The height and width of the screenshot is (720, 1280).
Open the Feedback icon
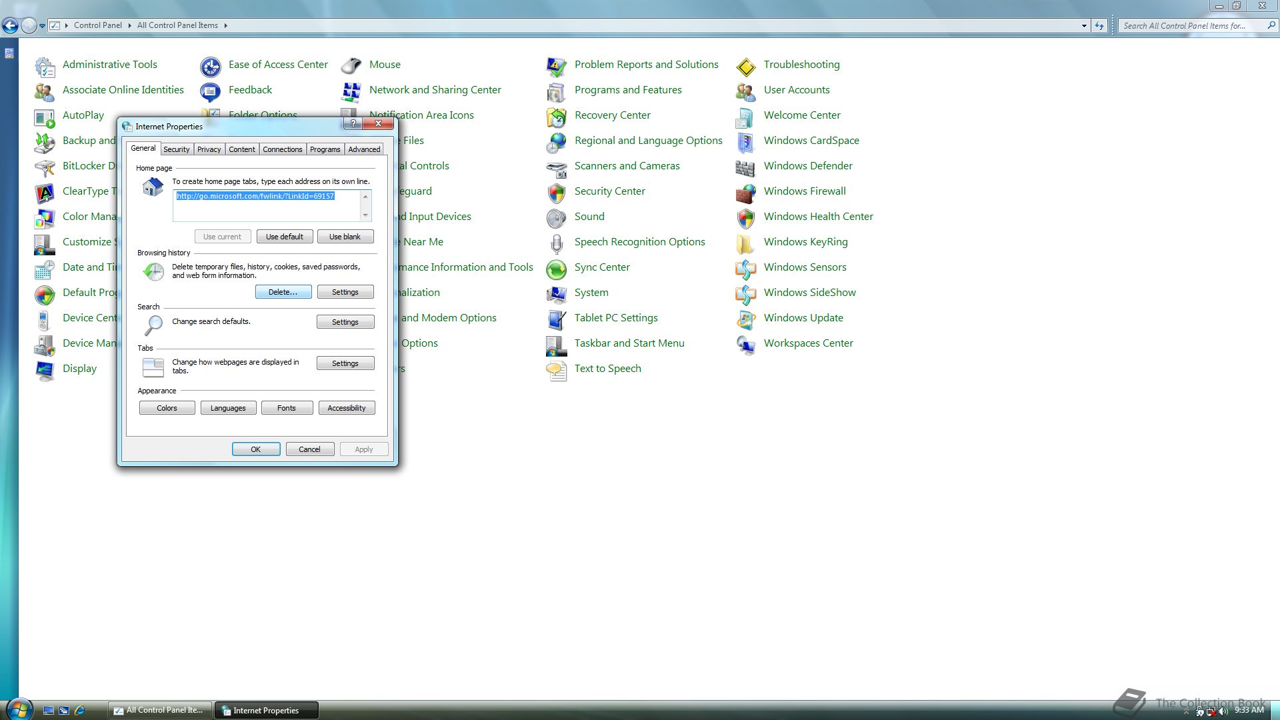[211, 91]
